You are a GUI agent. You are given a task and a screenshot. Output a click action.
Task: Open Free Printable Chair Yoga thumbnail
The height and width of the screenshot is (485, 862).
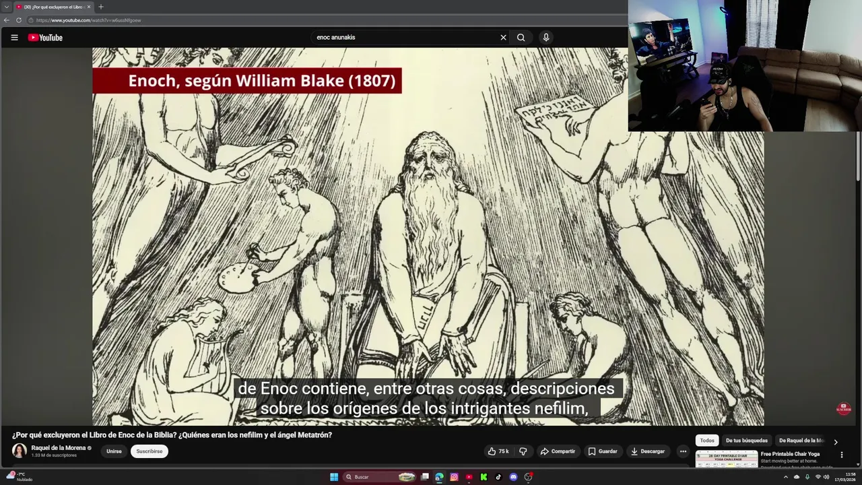pos(726,459)
